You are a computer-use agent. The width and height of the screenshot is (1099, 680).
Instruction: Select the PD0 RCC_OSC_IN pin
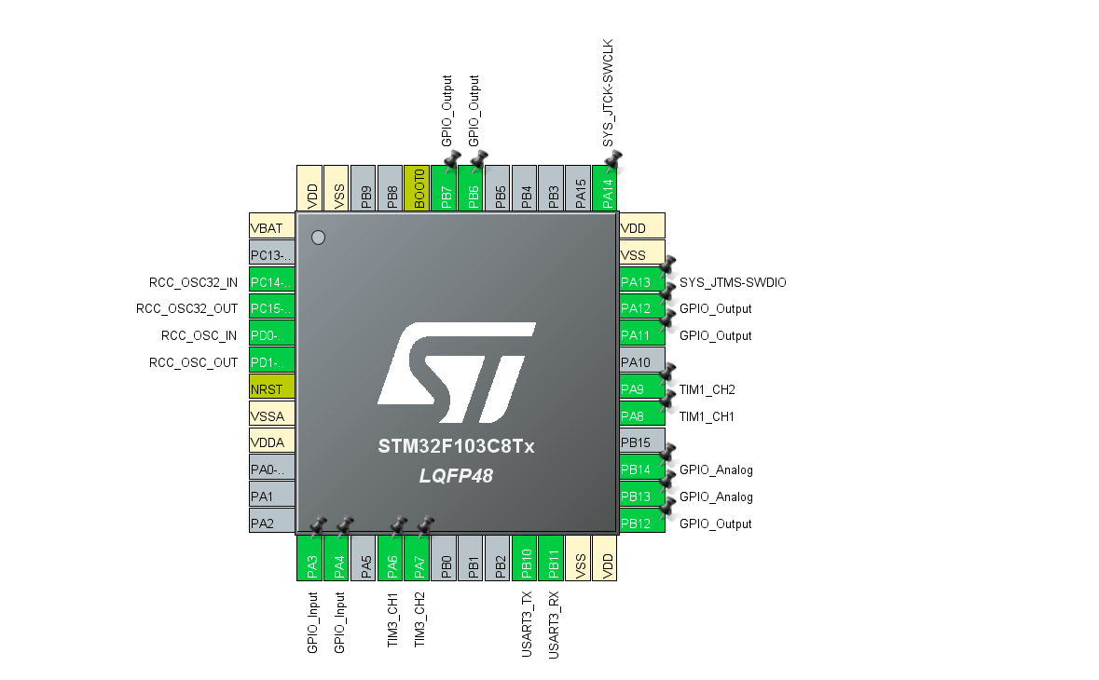tap(272, 335)
